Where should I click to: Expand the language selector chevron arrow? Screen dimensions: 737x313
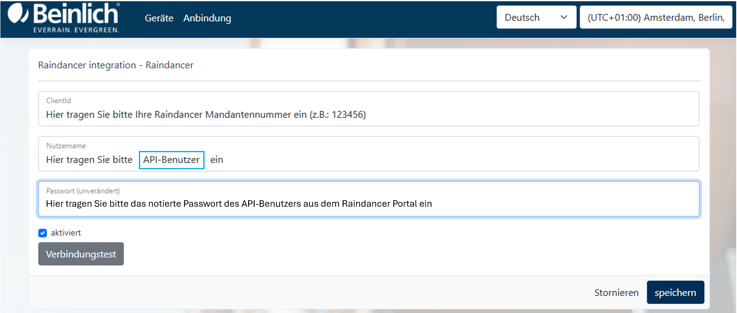tap(564, 18)
